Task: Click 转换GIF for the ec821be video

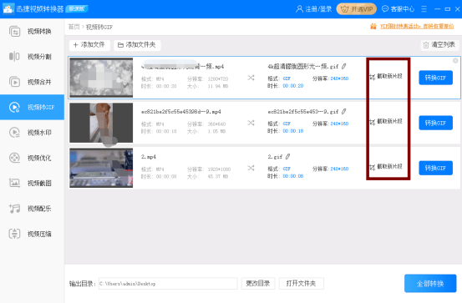Action: 435,123
